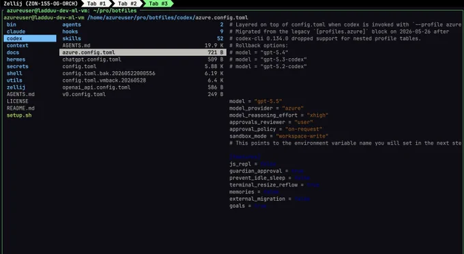Select the highlighted codex directory
The image size is (464, 254).
pyautogui.click(x=30, y=38)
